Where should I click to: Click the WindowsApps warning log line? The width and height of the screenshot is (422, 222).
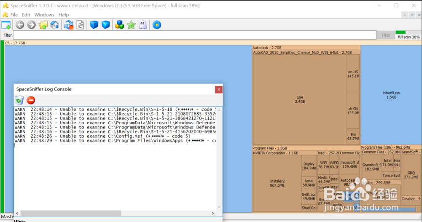(x=115, y=141)
